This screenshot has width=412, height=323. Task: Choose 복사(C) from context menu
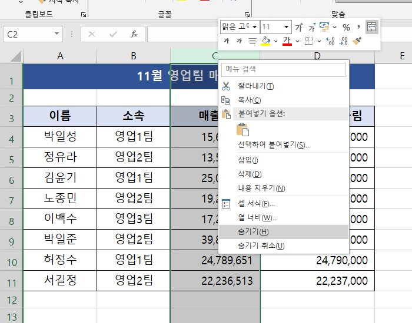(284, 100)
